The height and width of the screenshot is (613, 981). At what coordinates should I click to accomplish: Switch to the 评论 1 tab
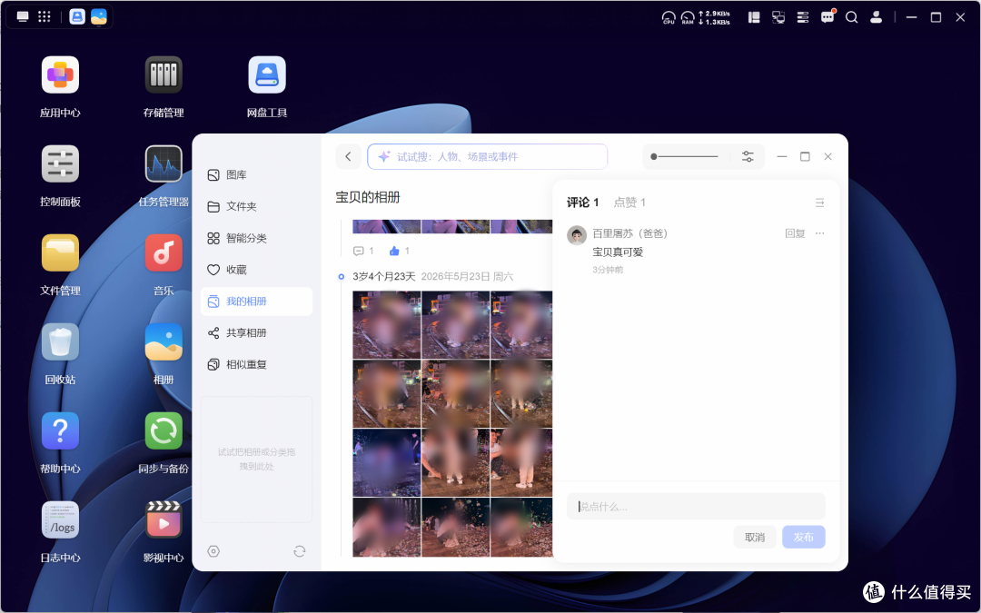pyautogui.click(x=582, y=202)
